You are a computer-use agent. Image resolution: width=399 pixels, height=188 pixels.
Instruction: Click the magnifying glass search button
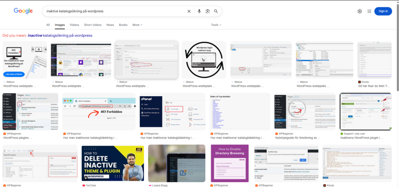point(216,11)
